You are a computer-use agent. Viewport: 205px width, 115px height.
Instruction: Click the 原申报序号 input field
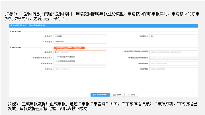pos(174,63)
